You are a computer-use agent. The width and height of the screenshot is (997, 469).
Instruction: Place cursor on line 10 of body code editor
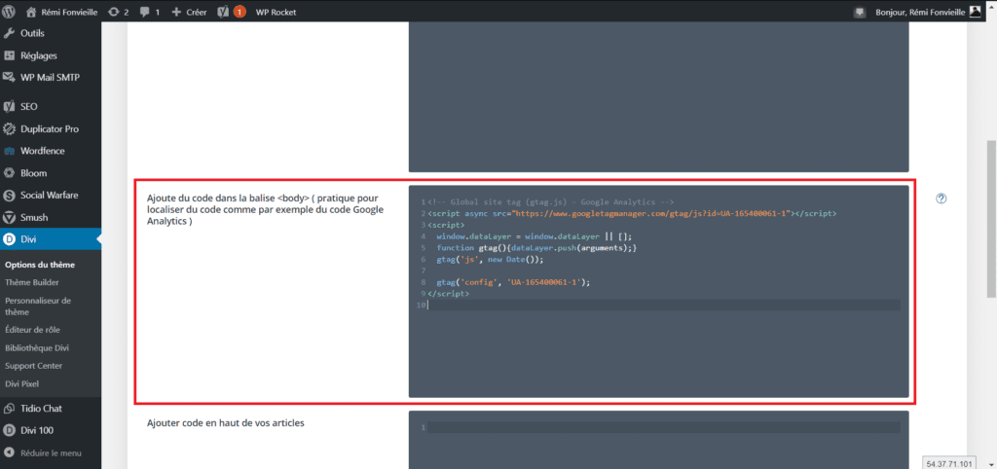pyautogui.click(x=663, y=306)
